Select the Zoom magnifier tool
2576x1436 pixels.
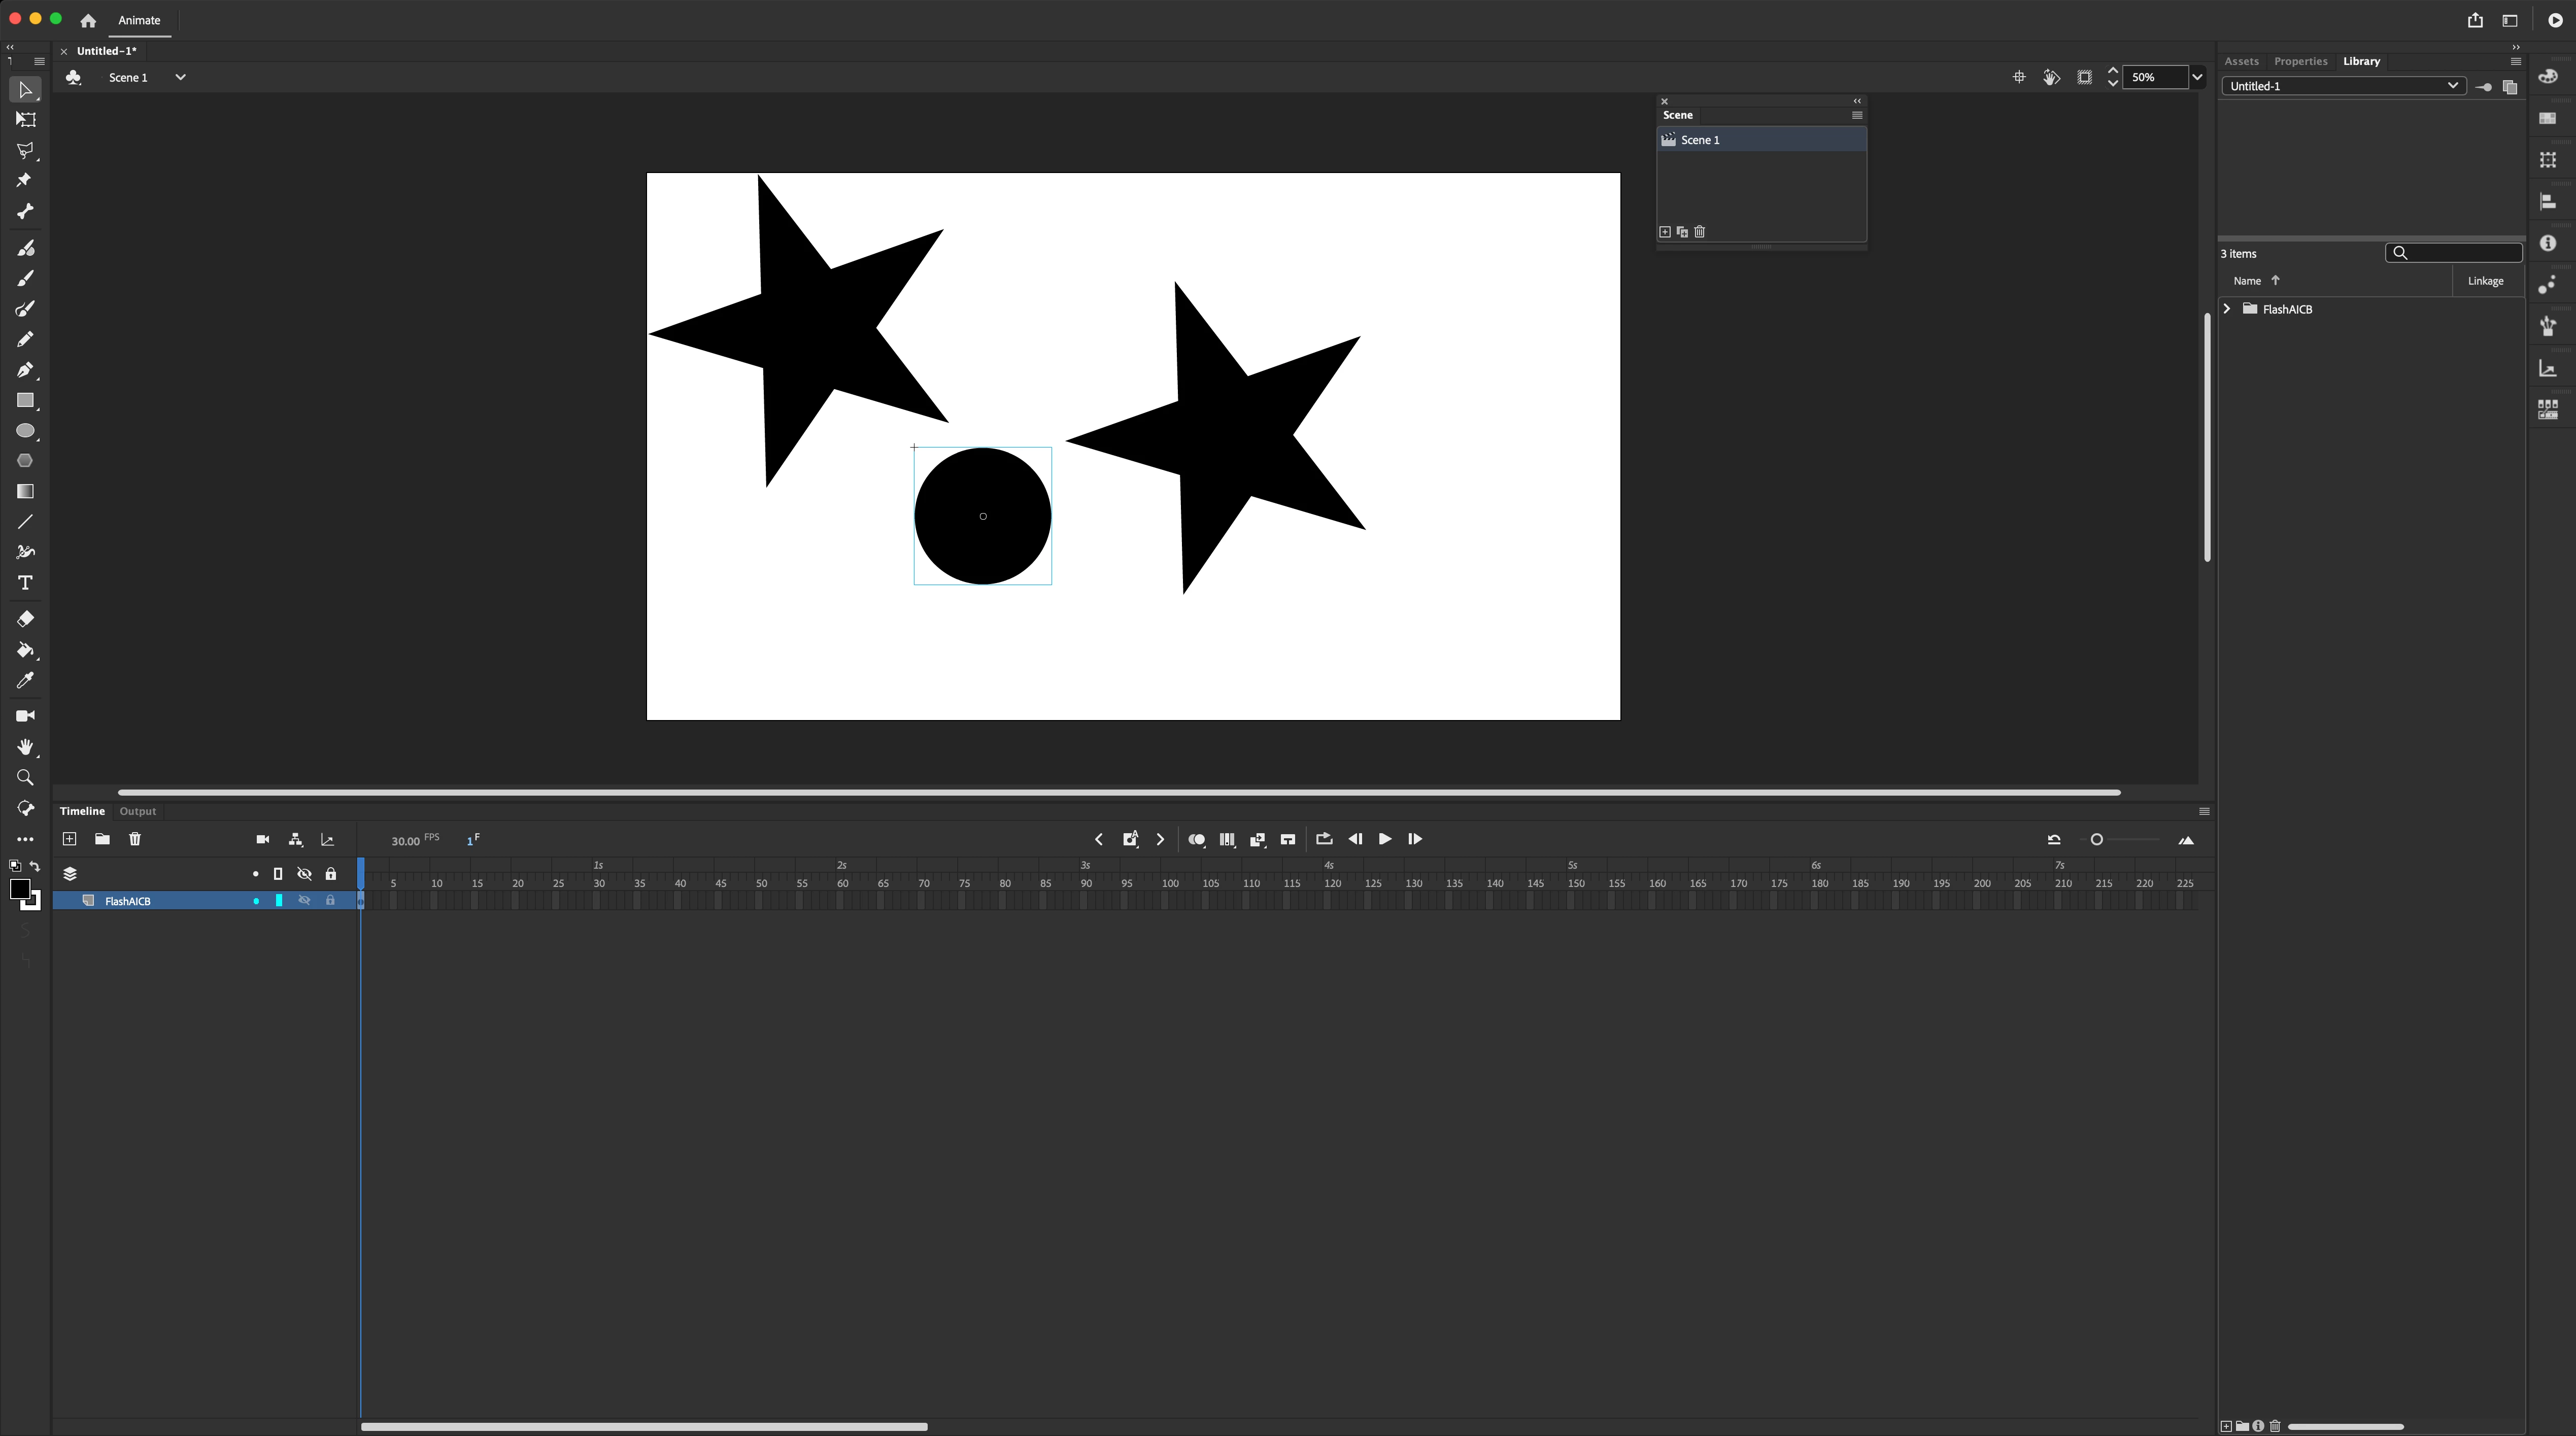point(25,778)
